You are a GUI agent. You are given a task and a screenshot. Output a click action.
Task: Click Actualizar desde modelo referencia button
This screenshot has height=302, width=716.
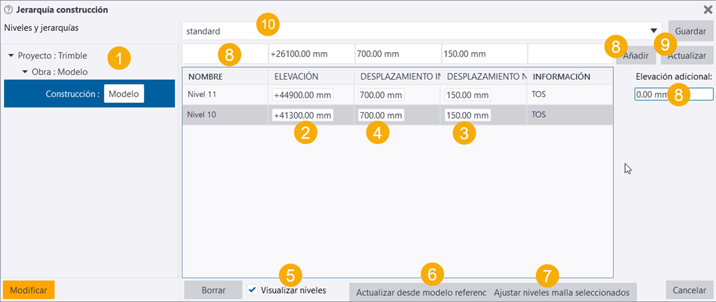tap(419, 292)
